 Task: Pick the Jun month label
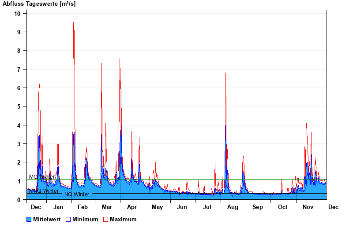[x=182, y=207]
